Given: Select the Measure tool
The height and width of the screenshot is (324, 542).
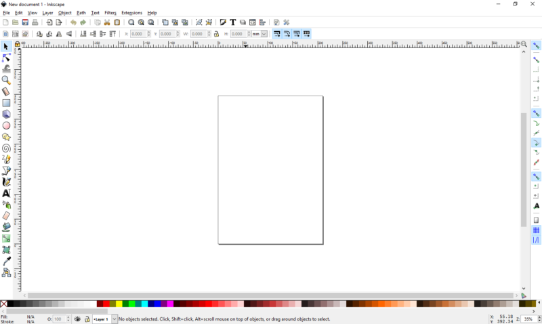Looking at the screenshot, I should click(x=6, y=92).
